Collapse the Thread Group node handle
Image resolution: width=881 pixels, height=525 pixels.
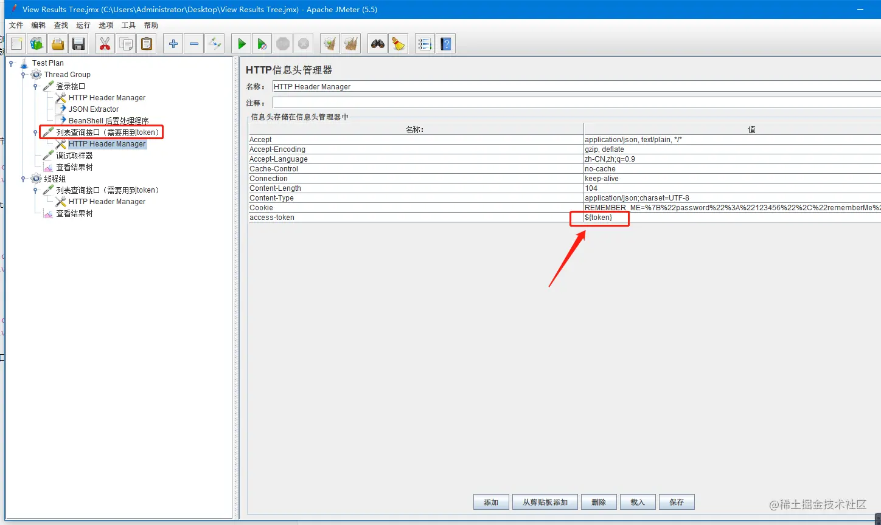click(x=24, y=75)
